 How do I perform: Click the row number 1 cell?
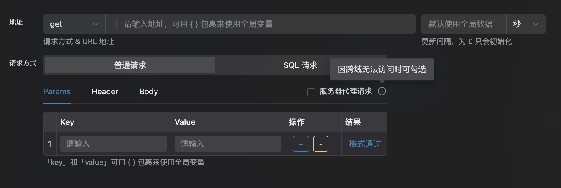tap(50, 144)
